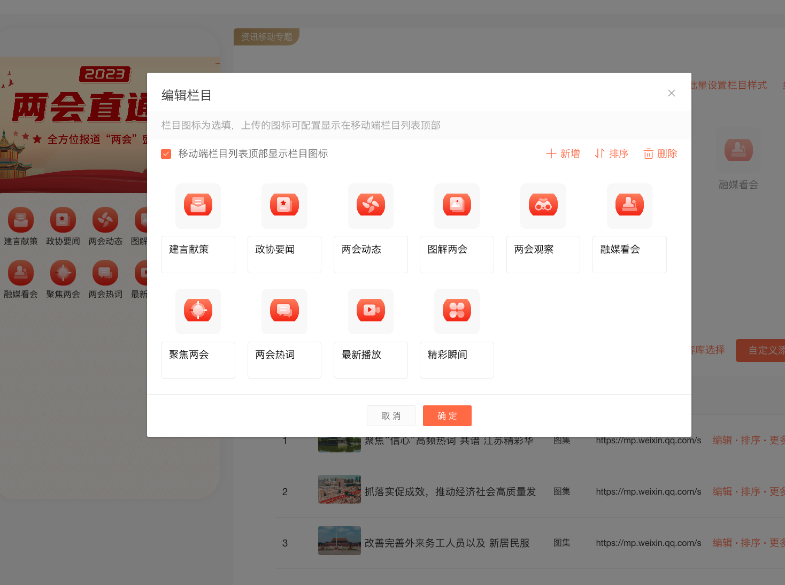Click the 最新播放 video camera icon
Image resolution: width=785 pixels, height=585 pixels.
[x=371, y=310]
